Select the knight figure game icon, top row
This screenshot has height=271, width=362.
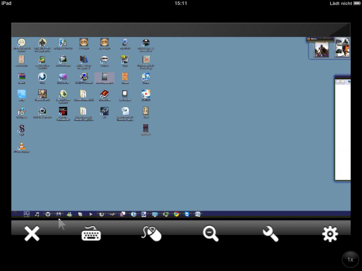pyautogui.click(x=42, y=45)
